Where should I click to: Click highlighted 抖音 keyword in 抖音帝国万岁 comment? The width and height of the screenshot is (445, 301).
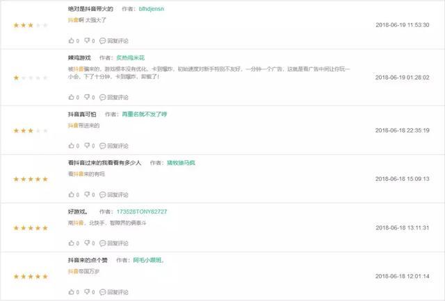[x=73, y=271]
